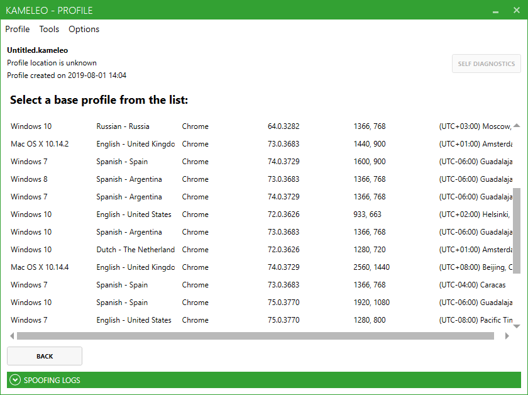This screenshot has width=528, height=395.
Task: Click the list scroll down arrow
Action: (517, 326)
